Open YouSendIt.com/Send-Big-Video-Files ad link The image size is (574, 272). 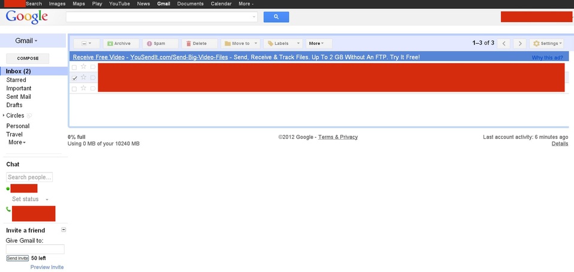point(179,57)
